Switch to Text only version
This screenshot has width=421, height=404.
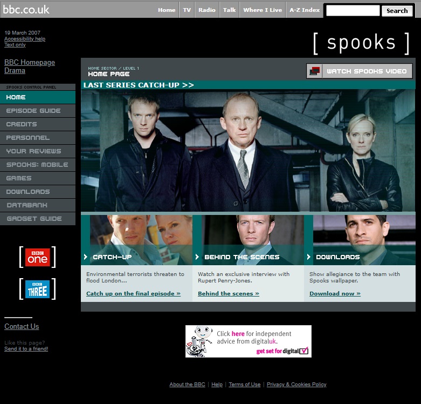(15, 45)
